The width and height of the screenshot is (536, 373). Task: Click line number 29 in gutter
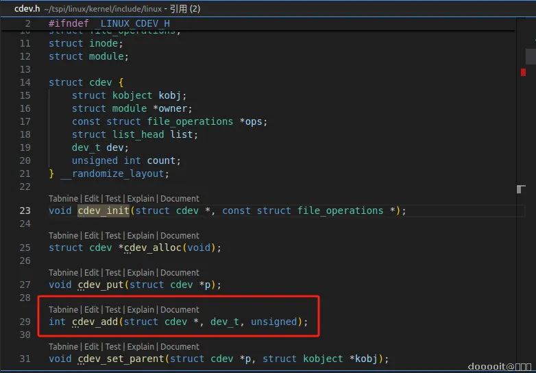(x=25, y=322)
